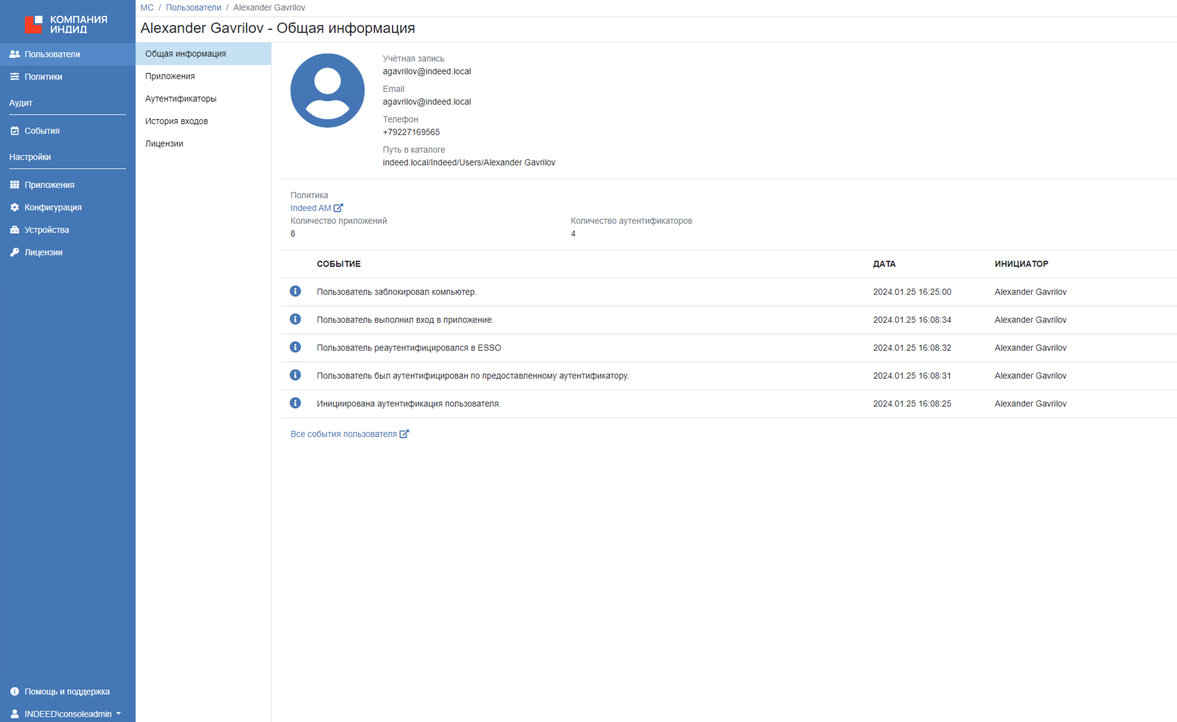This screenshot has height=722, width=1177.
Task: Select the Лицензии tab in user menu
Action: coord(164,143)
